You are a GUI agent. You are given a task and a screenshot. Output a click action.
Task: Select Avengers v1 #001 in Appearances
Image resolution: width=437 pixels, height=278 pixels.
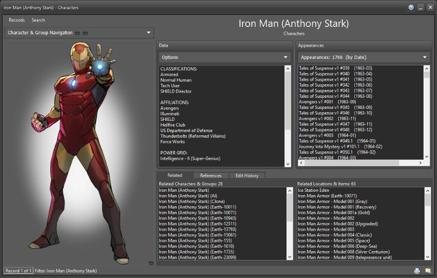click(327, 102)
